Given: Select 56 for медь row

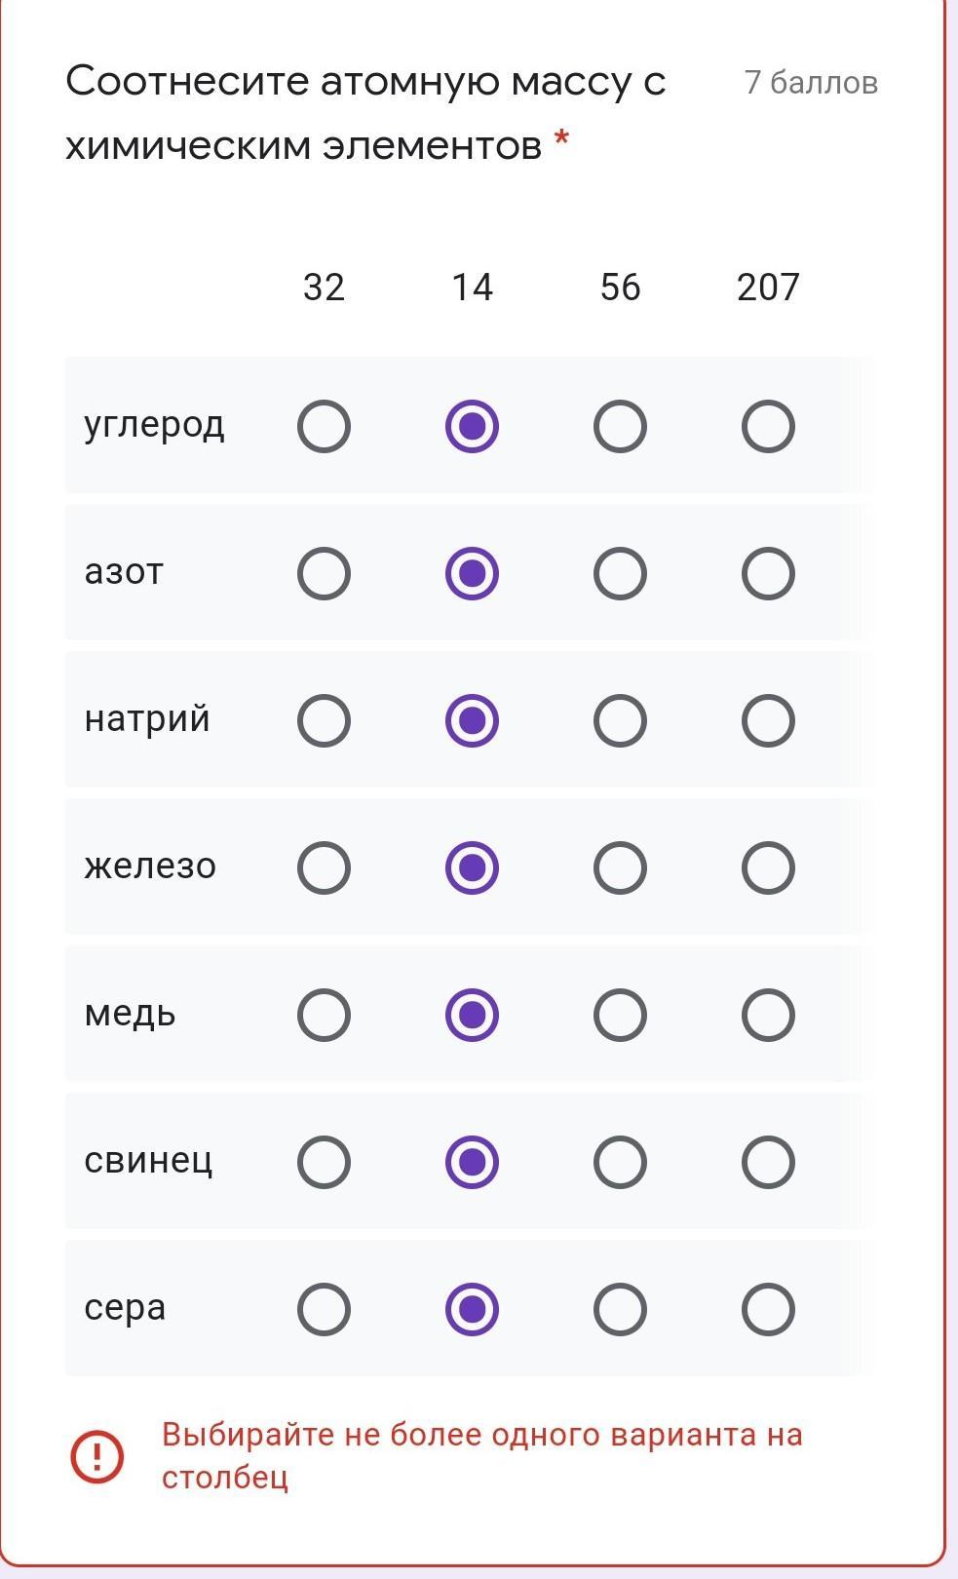Looking at the screenshot, I should (x=620, y=1016).
